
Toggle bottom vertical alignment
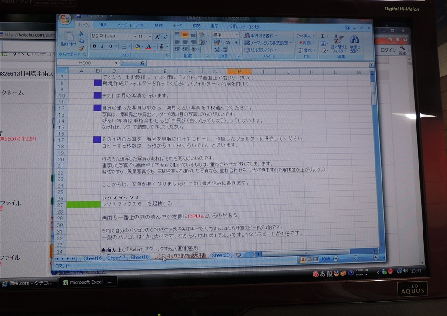193,35
